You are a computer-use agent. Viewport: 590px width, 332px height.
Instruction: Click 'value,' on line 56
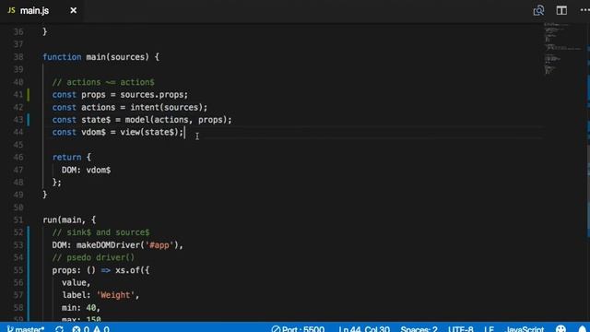(77, 283)
